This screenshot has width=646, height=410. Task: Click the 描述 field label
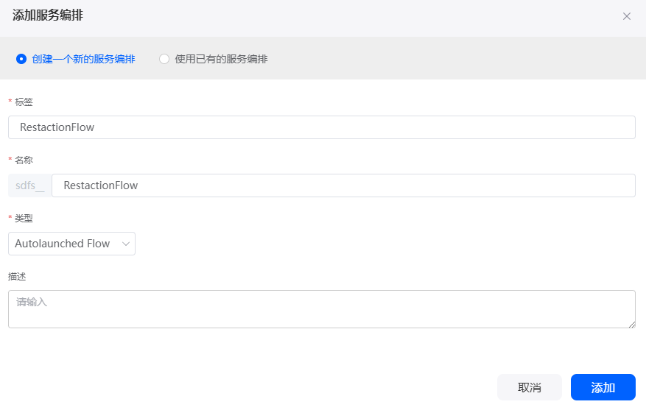pyautogui.click(x=17, y=277)
